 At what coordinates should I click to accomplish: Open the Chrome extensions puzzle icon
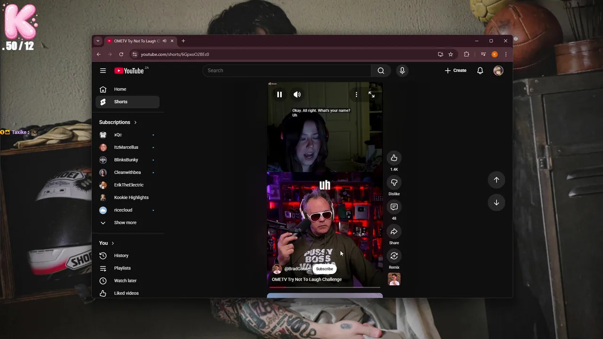tap(466, 54)
